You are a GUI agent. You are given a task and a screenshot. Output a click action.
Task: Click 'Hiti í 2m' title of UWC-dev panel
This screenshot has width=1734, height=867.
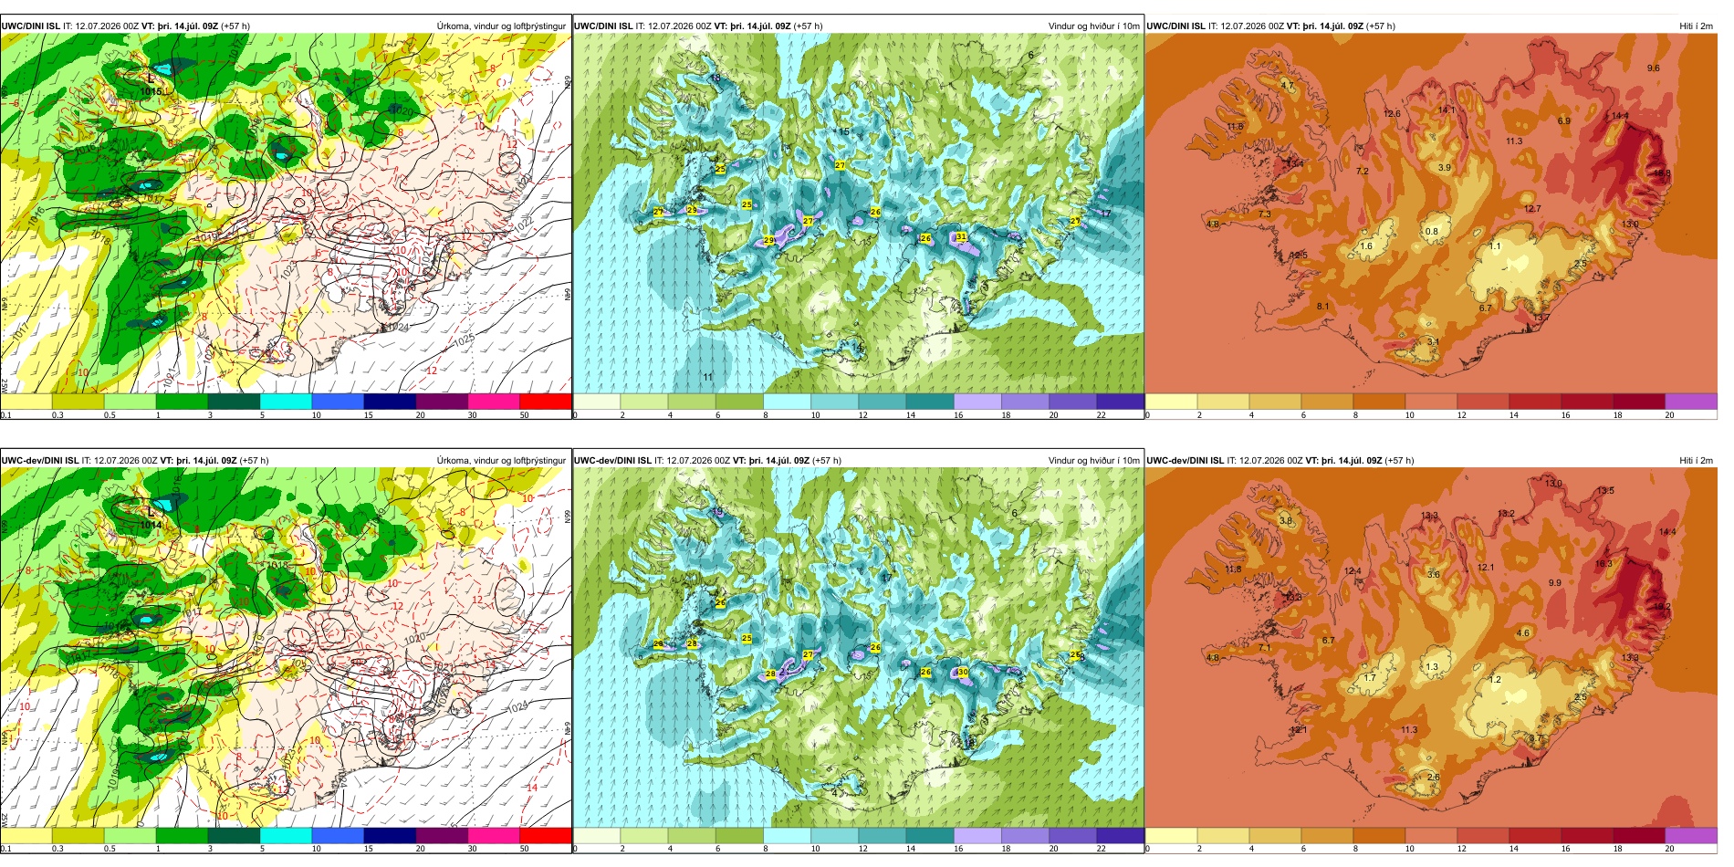tap(1696, 460)
